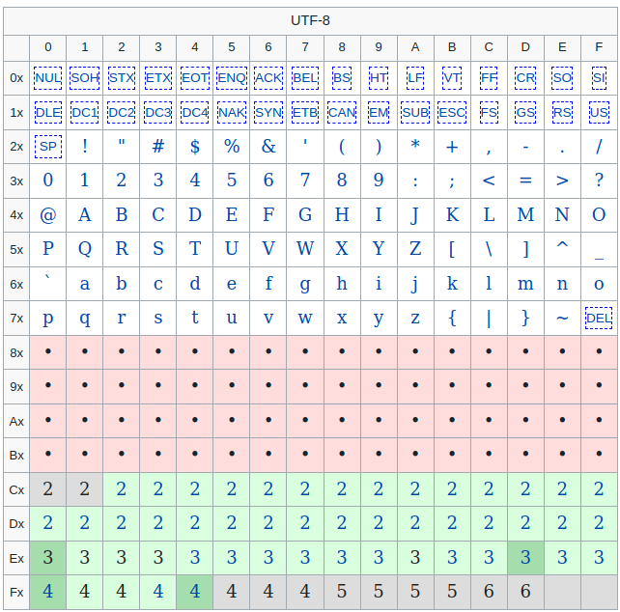Click the dark green 4 in column 4 of row Fx
This screenshot has width=620, height=612.
point(195,592)
